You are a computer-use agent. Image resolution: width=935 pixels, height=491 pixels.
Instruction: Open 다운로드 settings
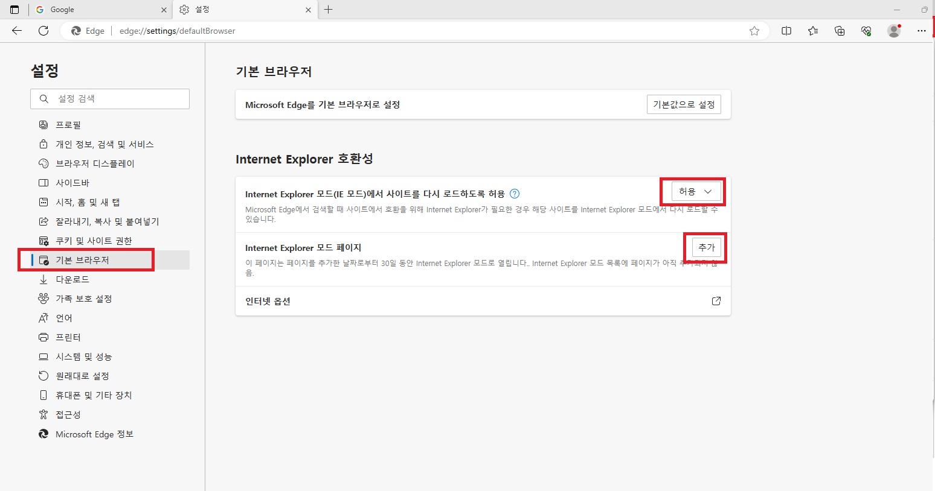tap(110, 279)
